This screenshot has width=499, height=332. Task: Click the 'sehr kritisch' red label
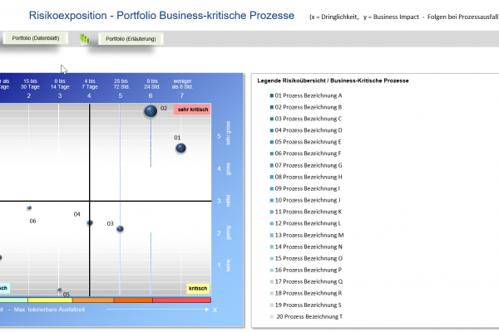(191, 109)
